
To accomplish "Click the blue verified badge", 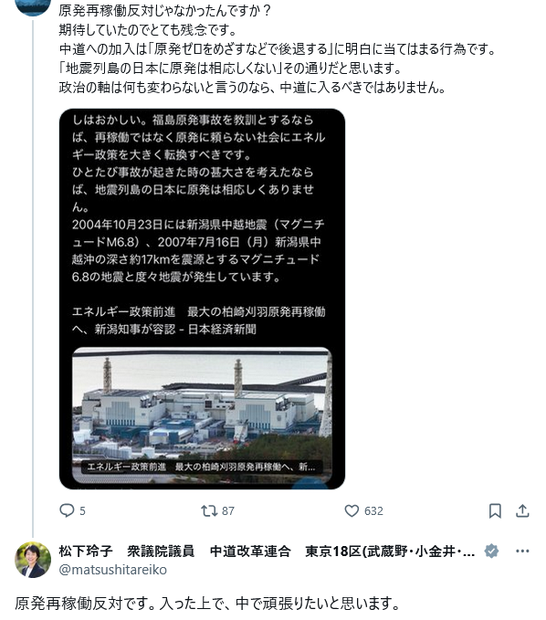I will 491,551.
